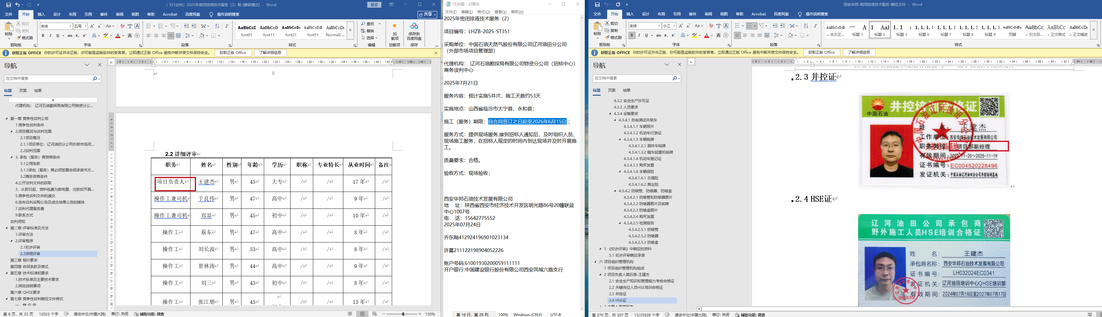This screenshot has width=1102, height=317.
Task: Open Format (格式) menu in Notepad
Action: 484,12
